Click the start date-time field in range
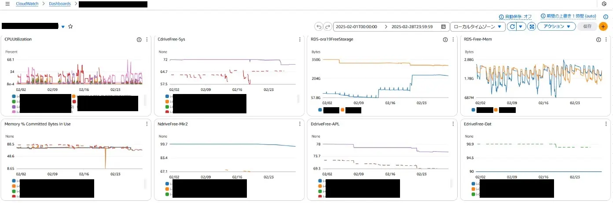 tap(356, 27)
